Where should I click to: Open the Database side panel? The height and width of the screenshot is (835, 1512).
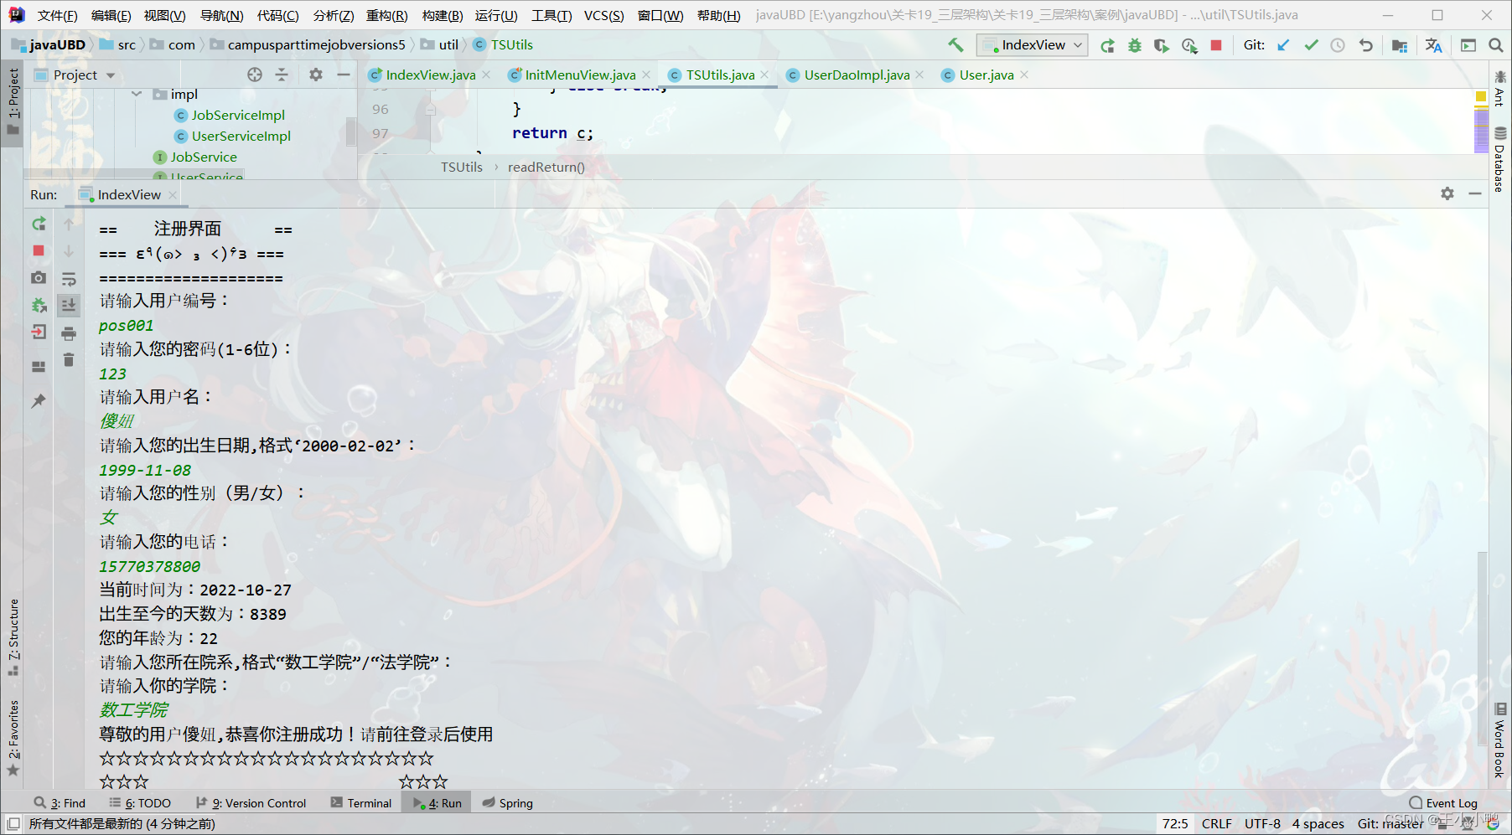tap(1500, 159)
